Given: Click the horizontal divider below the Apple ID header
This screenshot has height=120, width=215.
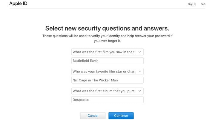Looking at the screenshot, I should pyautogui.click(x=107, y=8).
